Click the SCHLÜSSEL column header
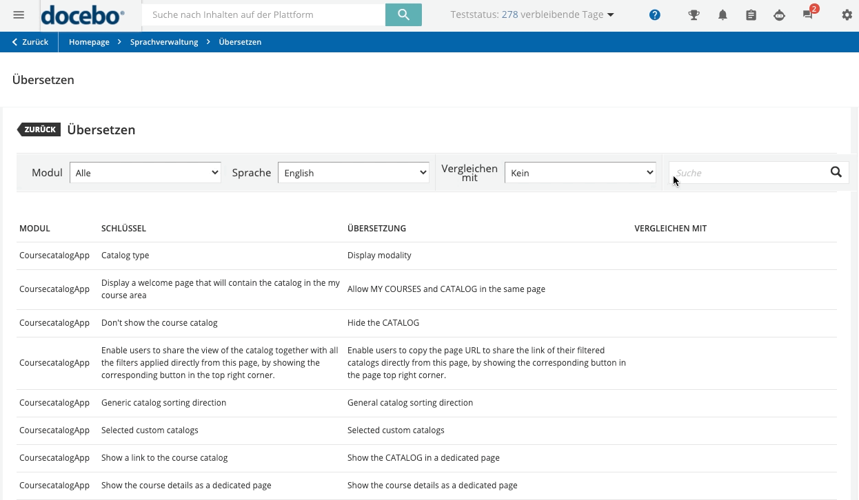This screenshot has width=859, height=500. click(123, 229)
